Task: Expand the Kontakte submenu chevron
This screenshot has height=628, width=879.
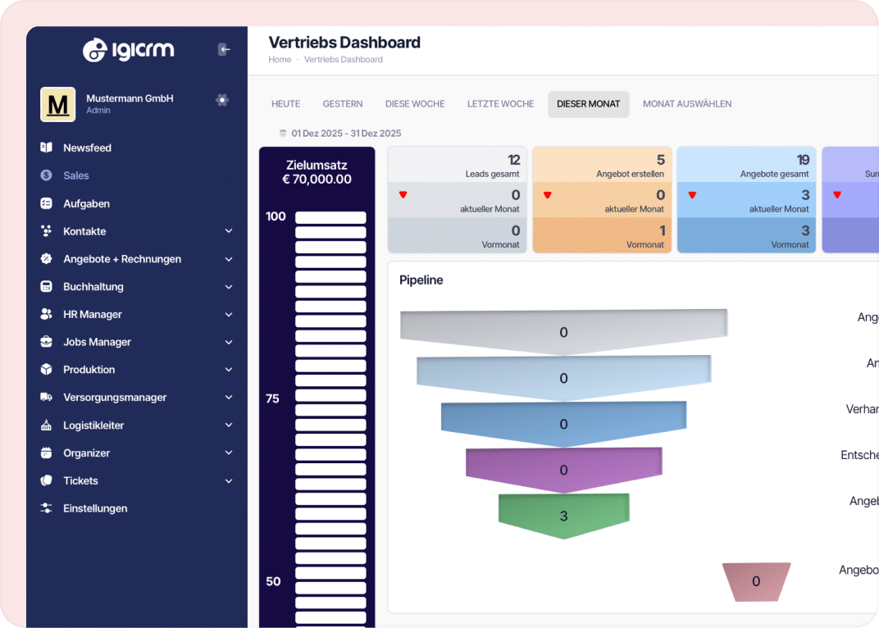Action: (x=229, y=231)
